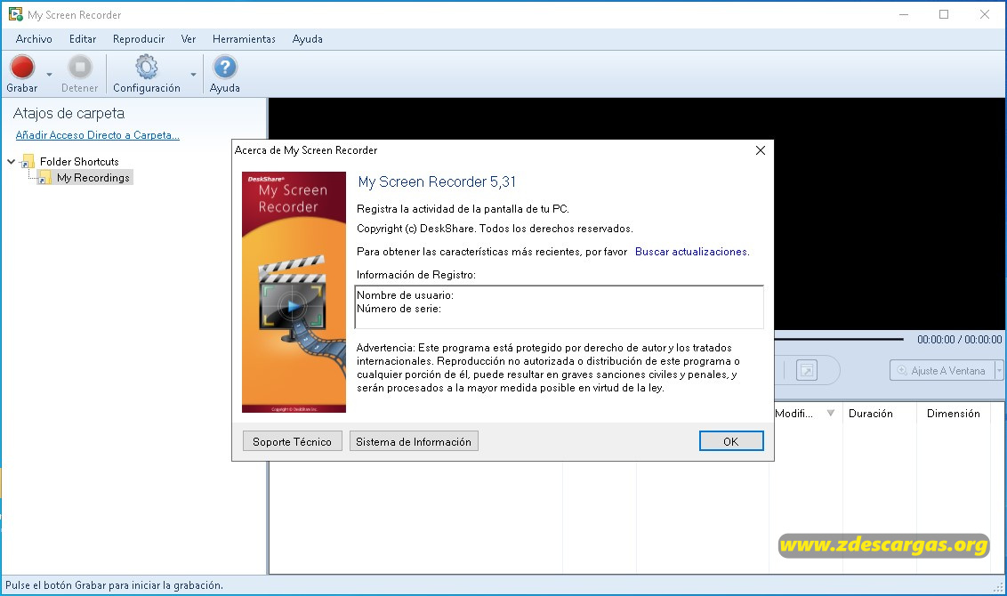Open the Editar menu
The width and height of the screenshot is (1007, 596).
[83, 39]
